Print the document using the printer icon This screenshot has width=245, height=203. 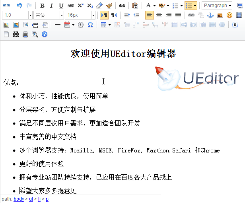(x=25, y=34)
